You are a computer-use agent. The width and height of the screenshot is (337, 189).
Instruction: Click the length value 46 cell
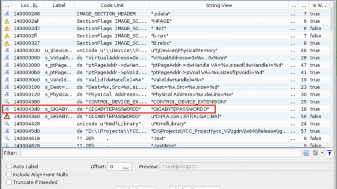tap(304, 50)
